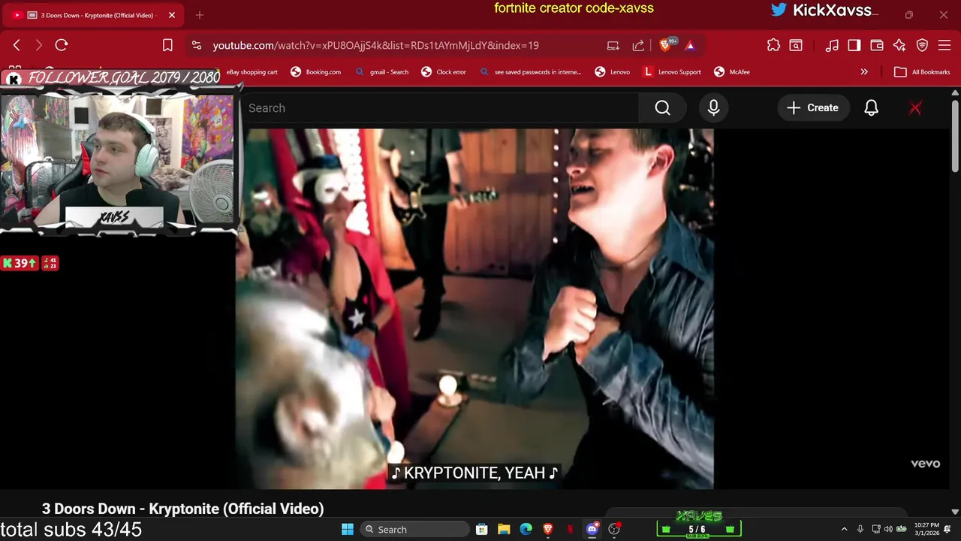
Task: Open site settings icon in the address bar
Action: [x=196, y=45]
